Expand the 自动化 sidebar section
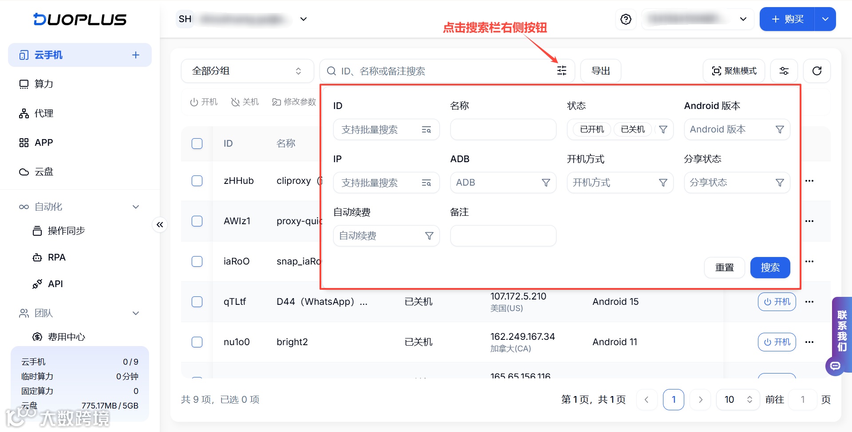 (80, 207)
